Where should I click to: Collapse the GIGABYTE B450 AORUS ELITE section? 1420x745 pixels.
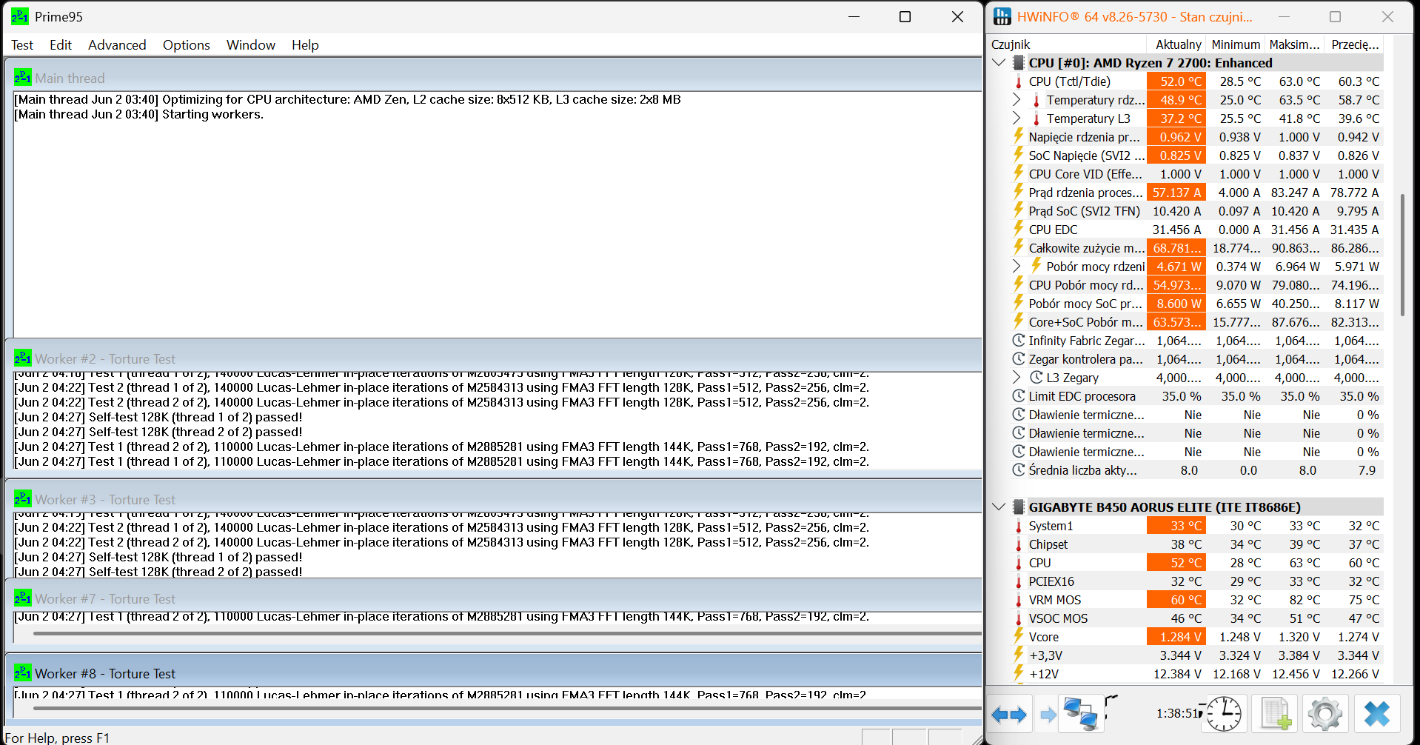point(999,507)
